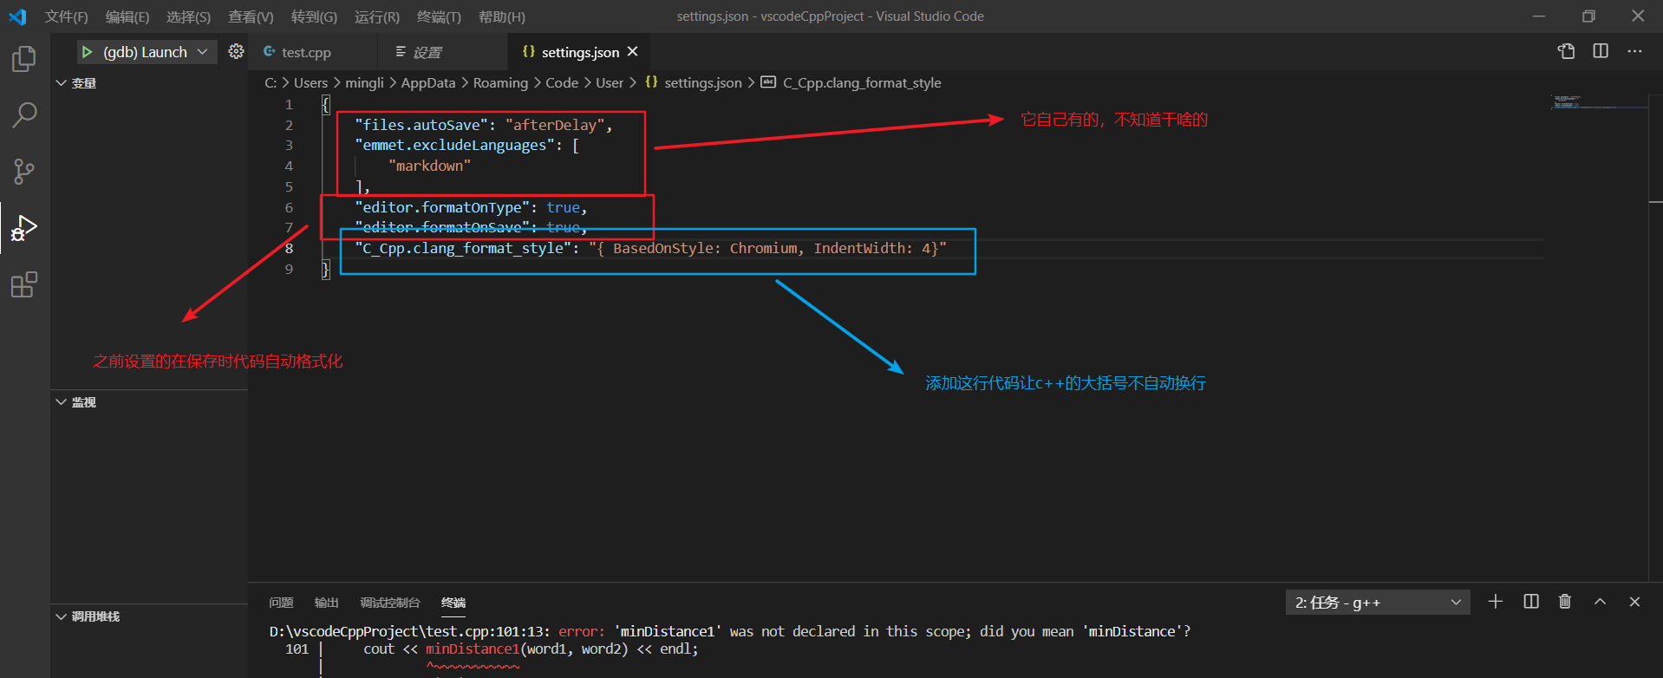Open the Run and Debug view
Screen dimensions: 1663x678
[x=24, y=228]
